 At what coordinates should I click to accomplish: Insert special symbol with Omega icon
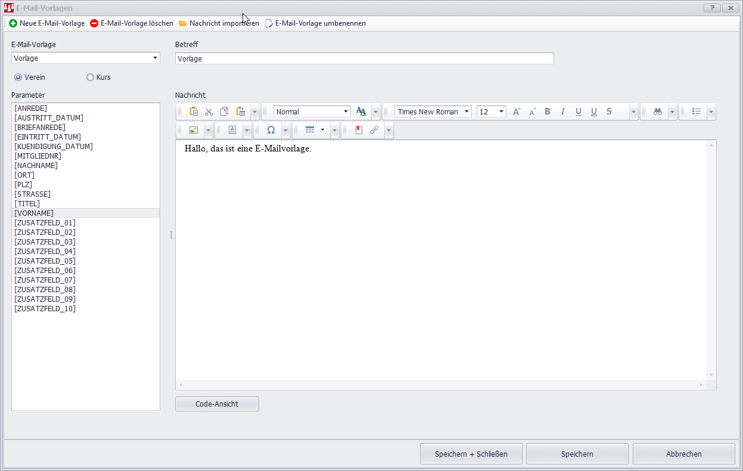pos(271,130)
